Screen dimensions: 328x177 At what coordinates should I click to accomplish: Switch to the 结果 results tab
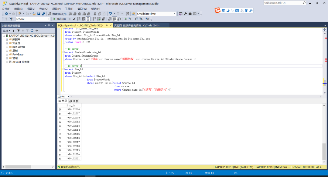[x=63, y=101]
